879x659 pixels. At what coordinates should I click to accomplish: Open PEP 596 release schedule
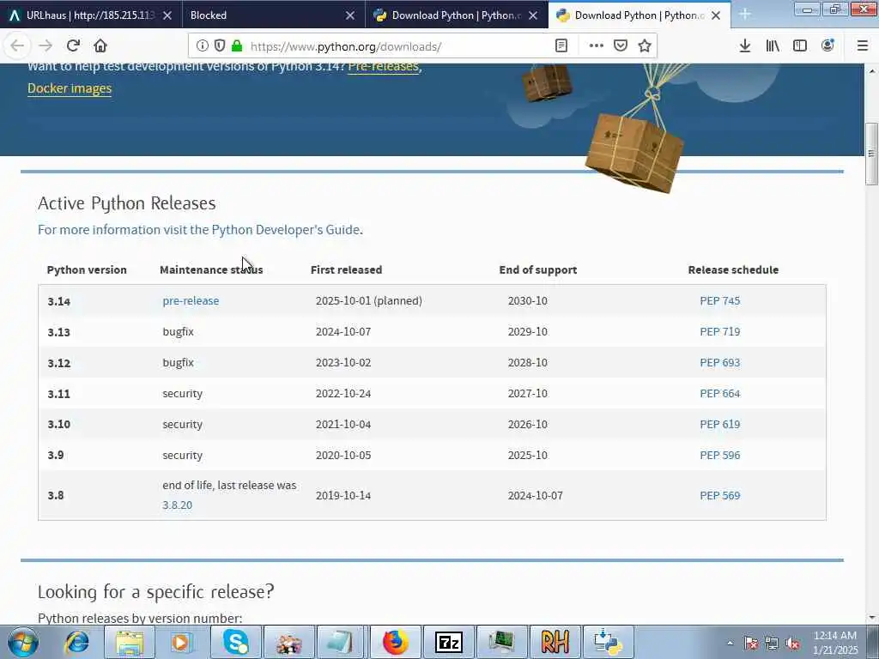[720, 455]
